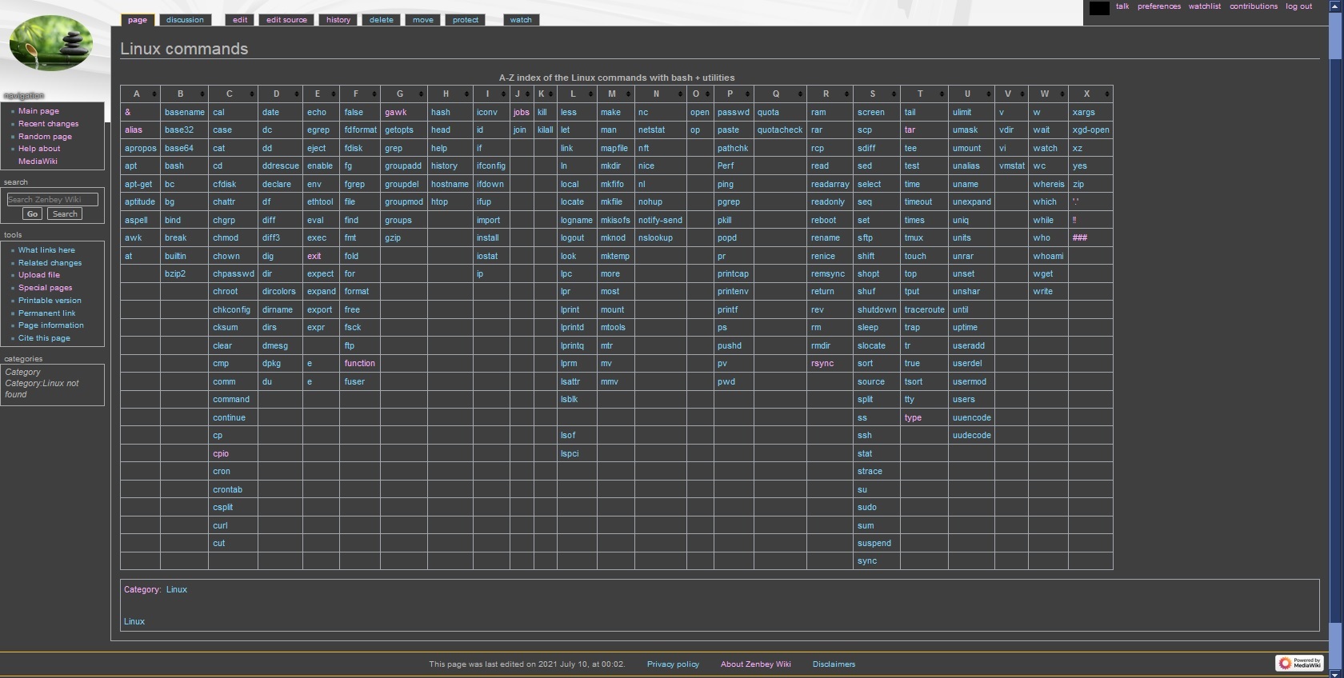Click the Zenbey Wiki stones logo
Viewport: 1344px width, 678px height.
(51, 44)
